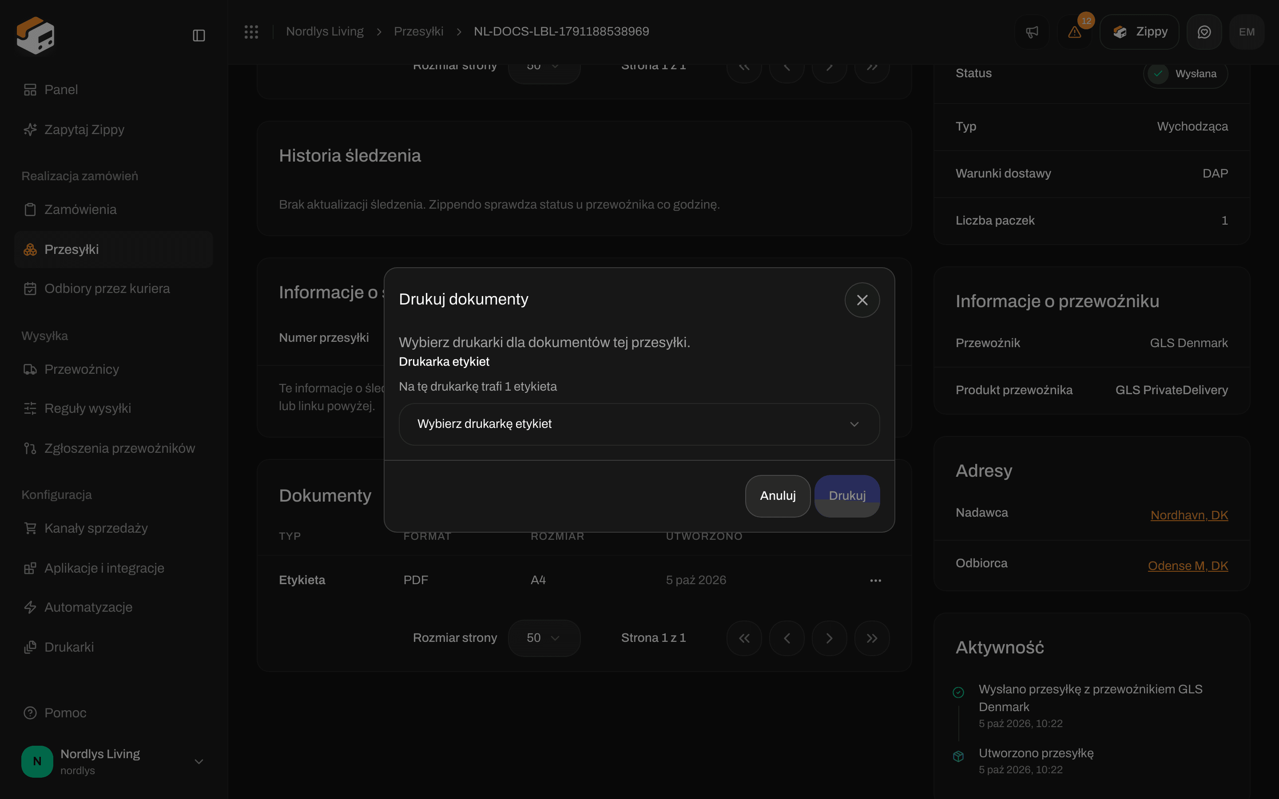
Task: Open Wybierz drukarkę etykiet dropdown
Action: (639, 424)
